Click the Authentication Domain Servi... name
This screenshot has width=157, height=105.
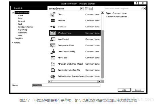pos(71,76)
